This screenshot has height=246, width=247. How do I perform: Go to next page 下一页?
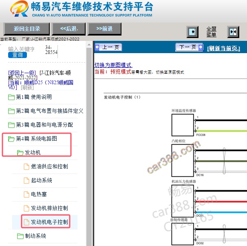189,47
